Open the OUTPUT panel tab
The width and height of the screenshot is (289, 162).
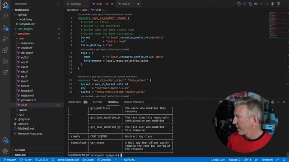pos(98,102)
